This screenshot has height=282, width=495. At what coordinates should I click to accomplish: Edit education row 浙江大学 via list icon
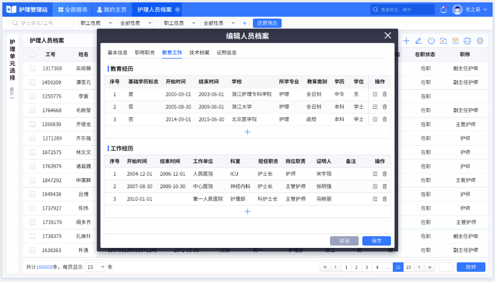pyautogui.click(x=375, y=106)
